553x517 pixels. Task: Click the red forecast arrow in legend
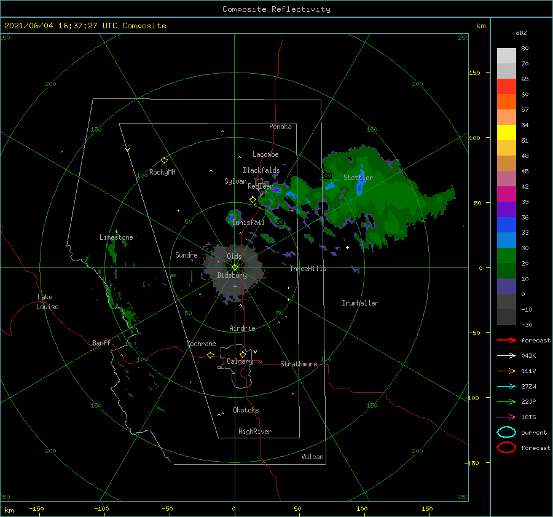[x=506, y=340]
